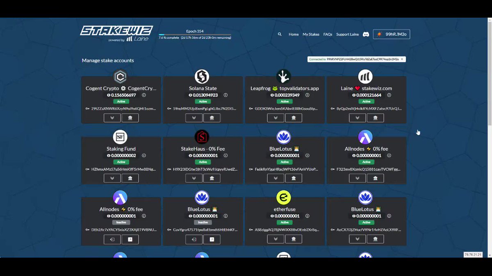Go to Home in navigation
This screenshot has width=492, height=276.
pos(294,34)
